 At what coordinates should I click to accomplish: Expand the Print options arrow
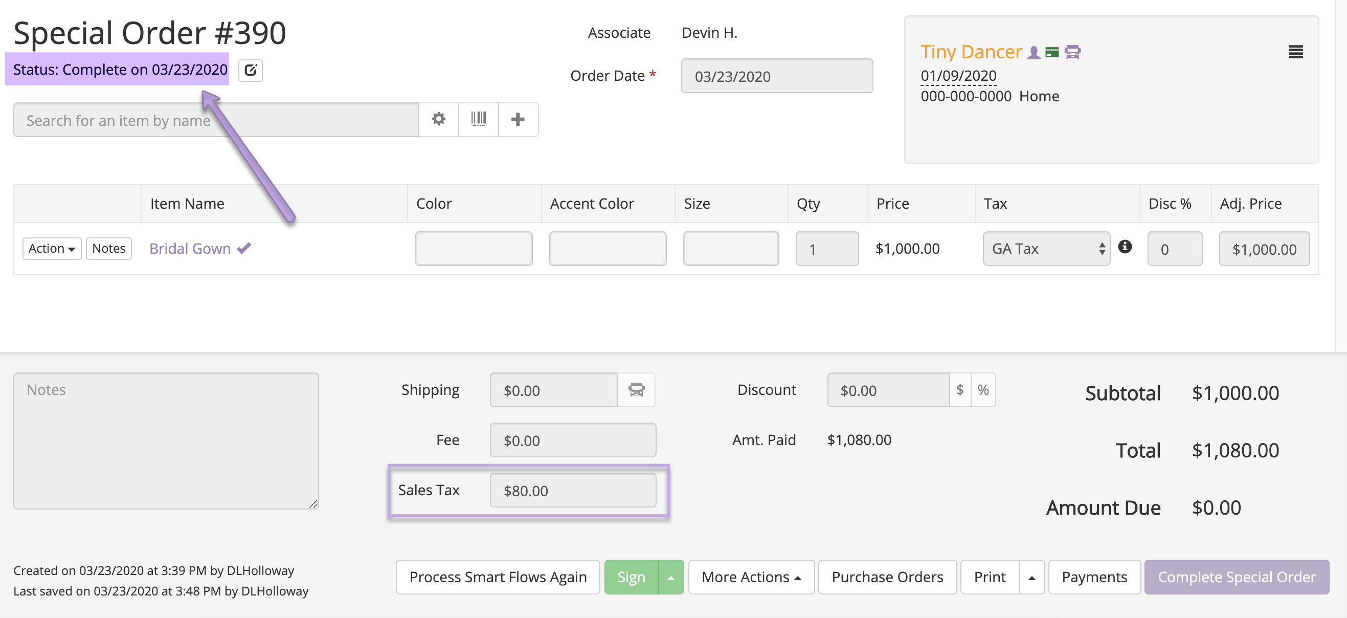(1031, 577)
